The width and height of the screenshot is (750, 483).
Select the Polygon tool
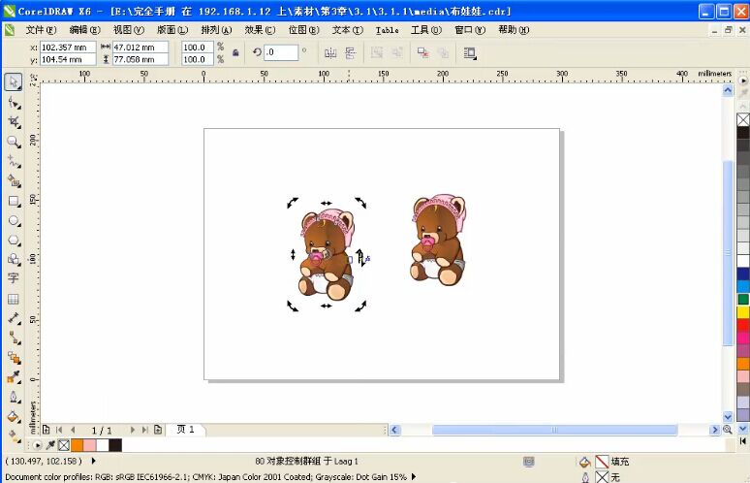(14, 240)
